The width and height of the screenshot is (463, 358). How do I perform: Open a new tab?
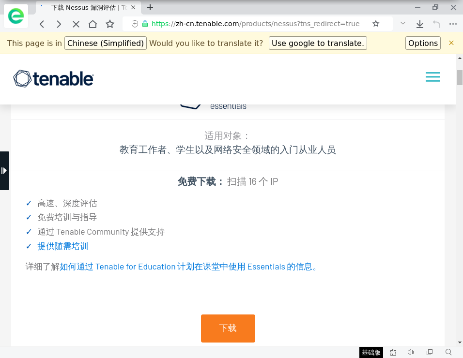(150, 7)
